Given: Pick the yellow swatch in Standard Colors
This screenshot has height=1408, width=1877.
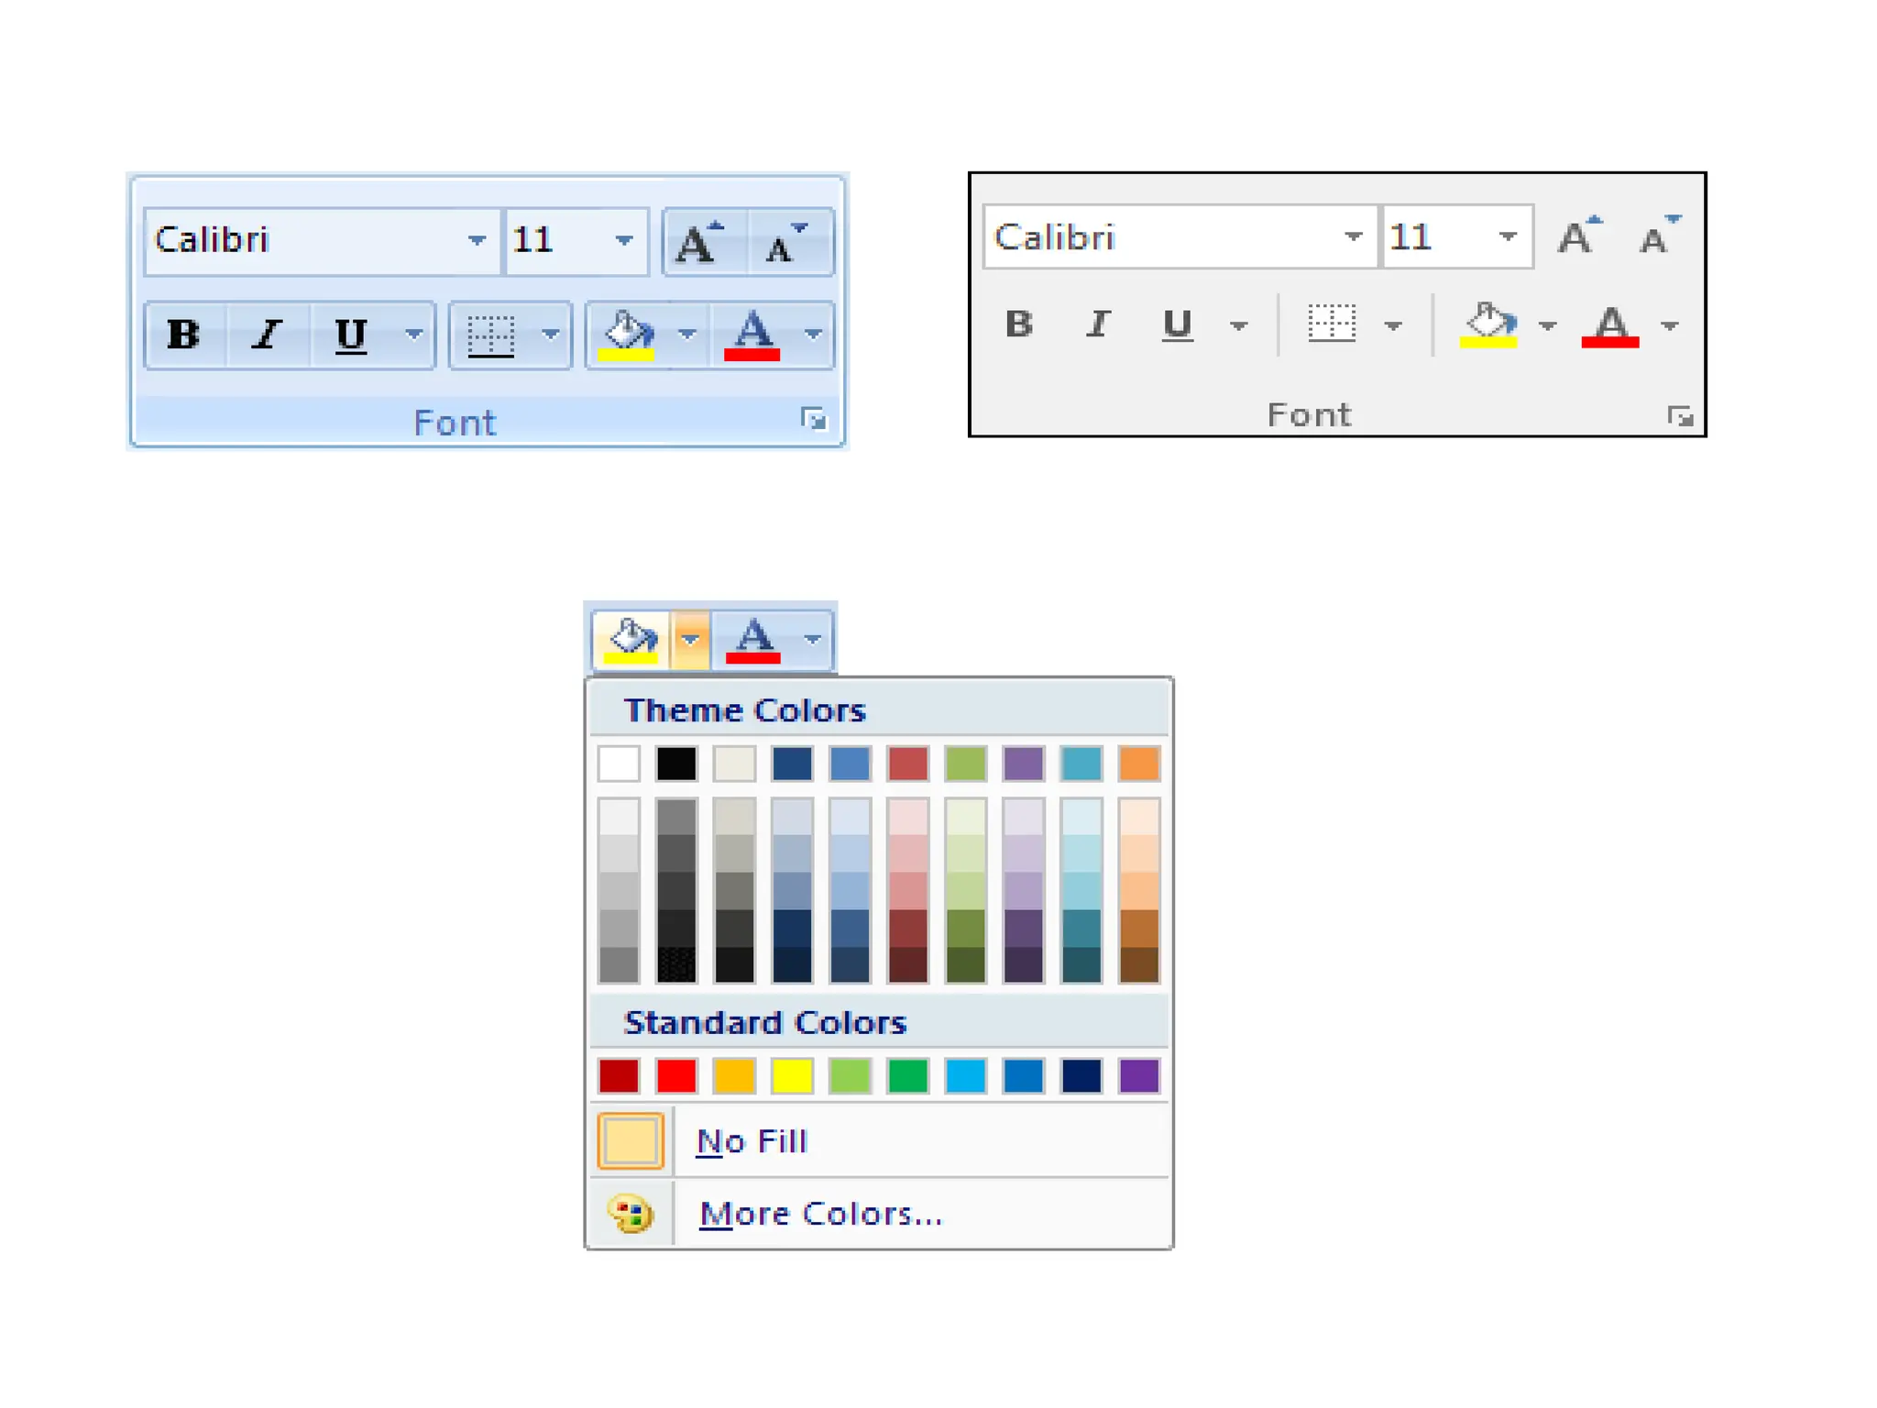Looking at the screenshot, I should 792,1076.
